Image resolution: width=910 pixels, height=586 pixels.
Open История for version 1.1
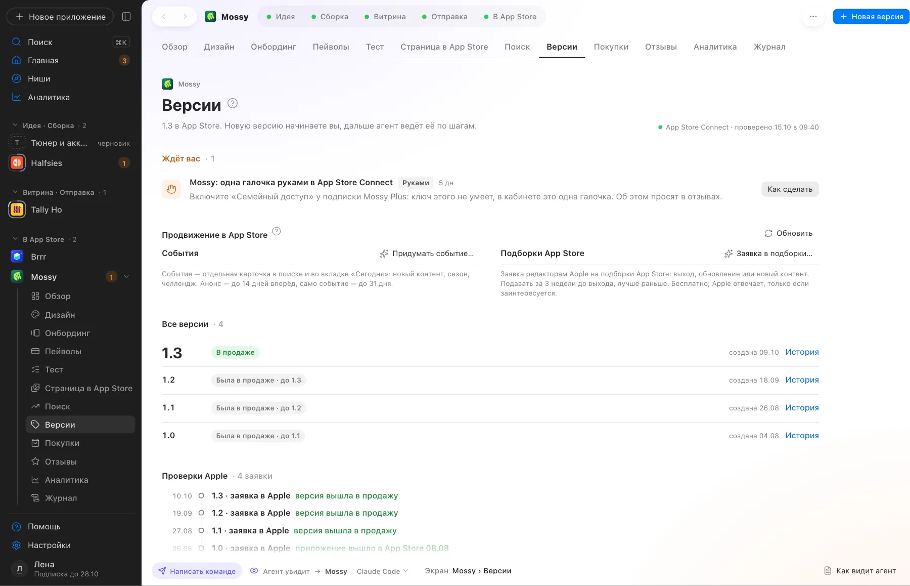[x=802, y=408]
